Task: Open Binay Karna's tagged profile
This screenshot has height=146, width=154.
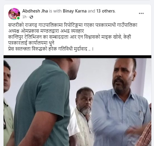Action: [75, 11]
